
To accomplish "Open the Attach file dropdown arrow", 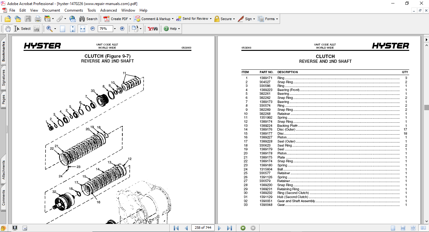I will 65,19.
